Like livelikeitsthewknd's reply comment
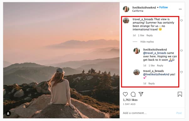This screenshot has height=121, width=189. pos(181,51)
